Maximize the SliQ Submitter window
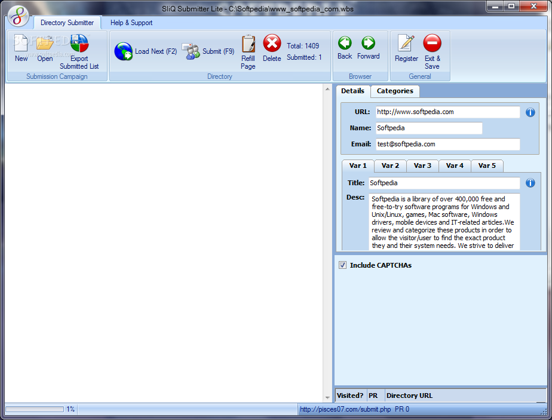The width and height of the screenshot is (552, 420). pos(511,7)
